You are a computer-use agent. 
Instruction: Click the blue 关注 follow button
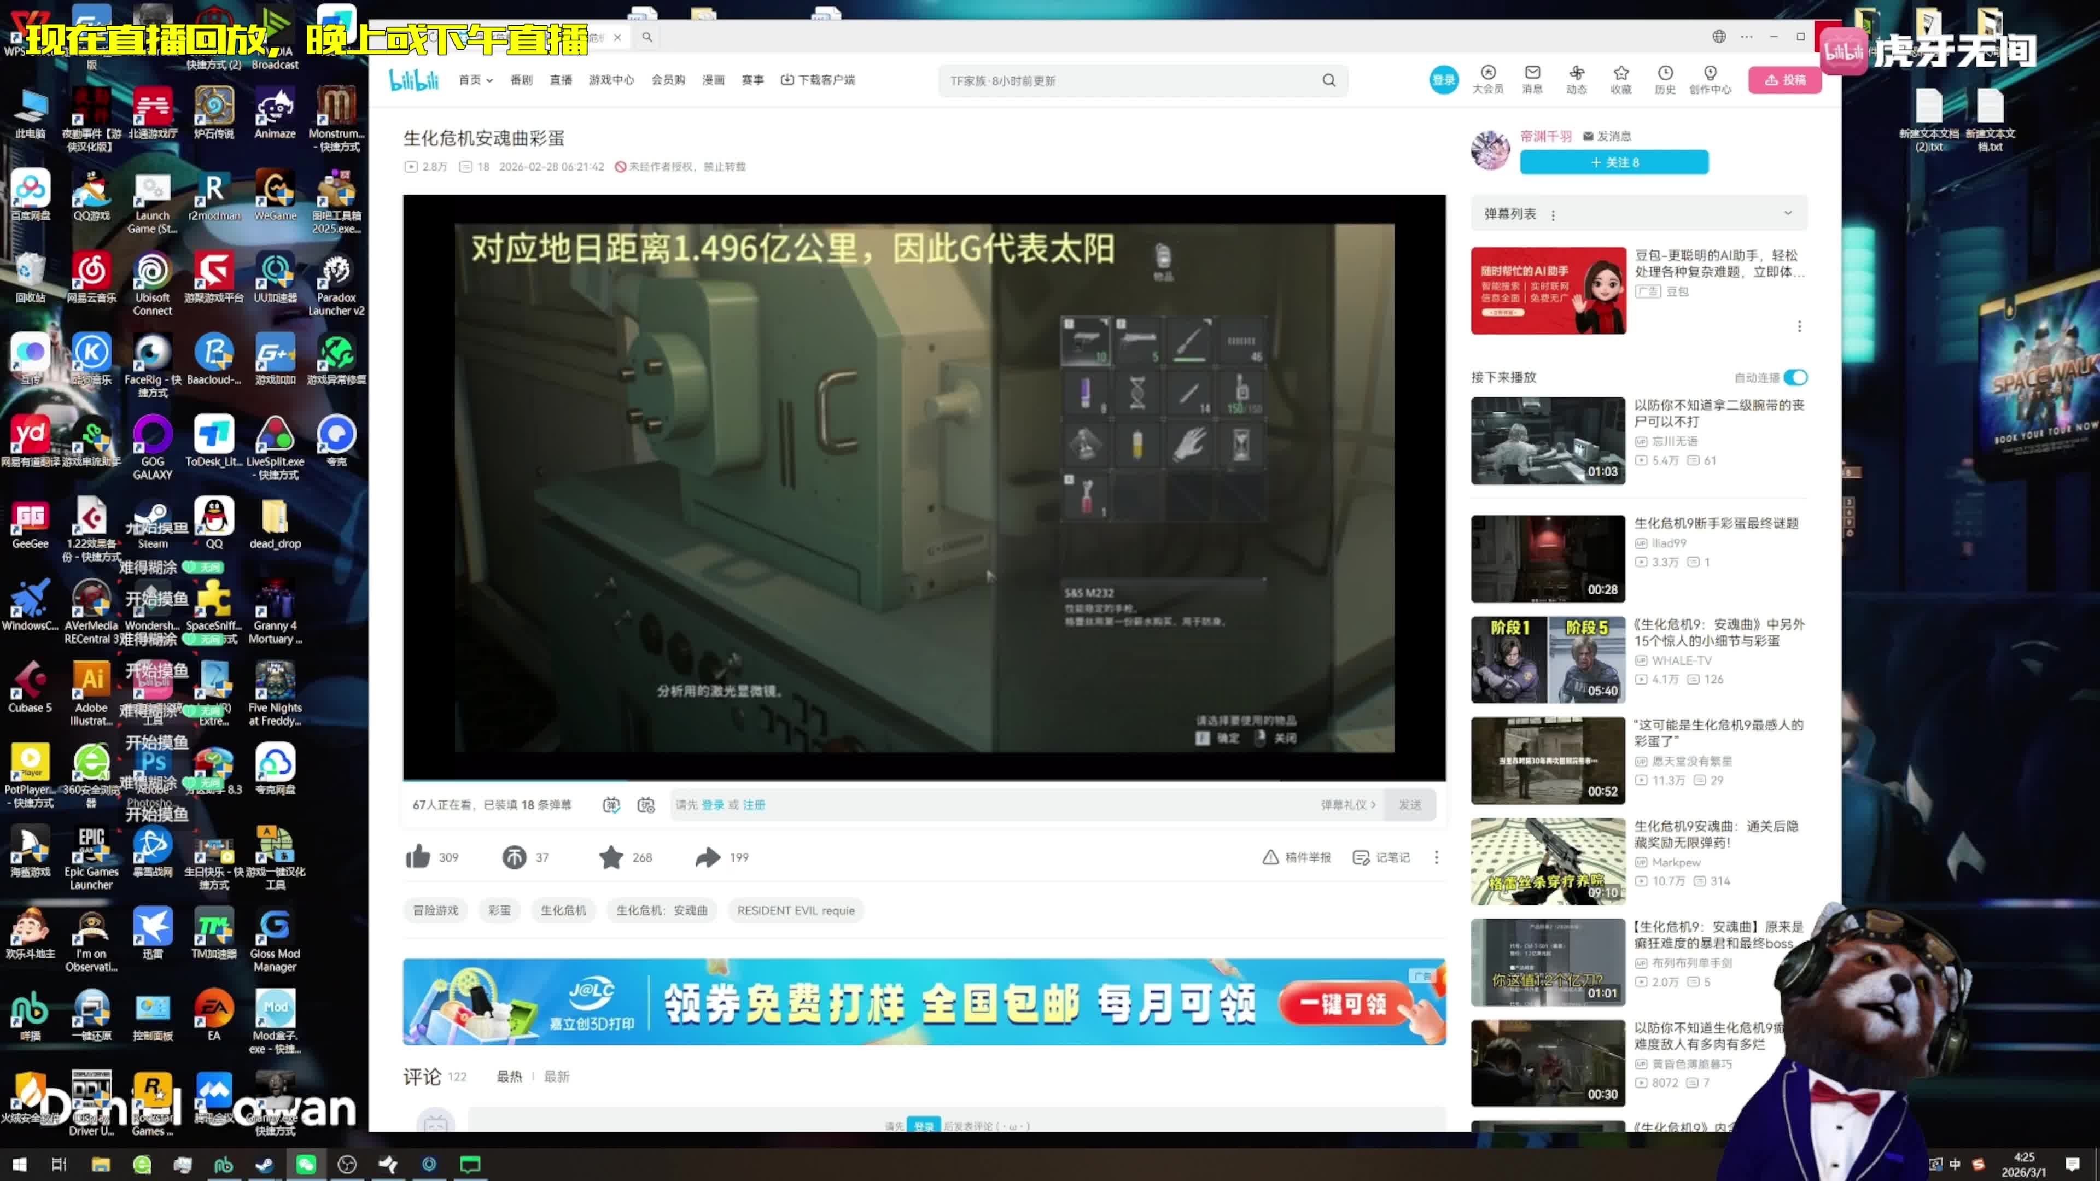[1613, 162]
